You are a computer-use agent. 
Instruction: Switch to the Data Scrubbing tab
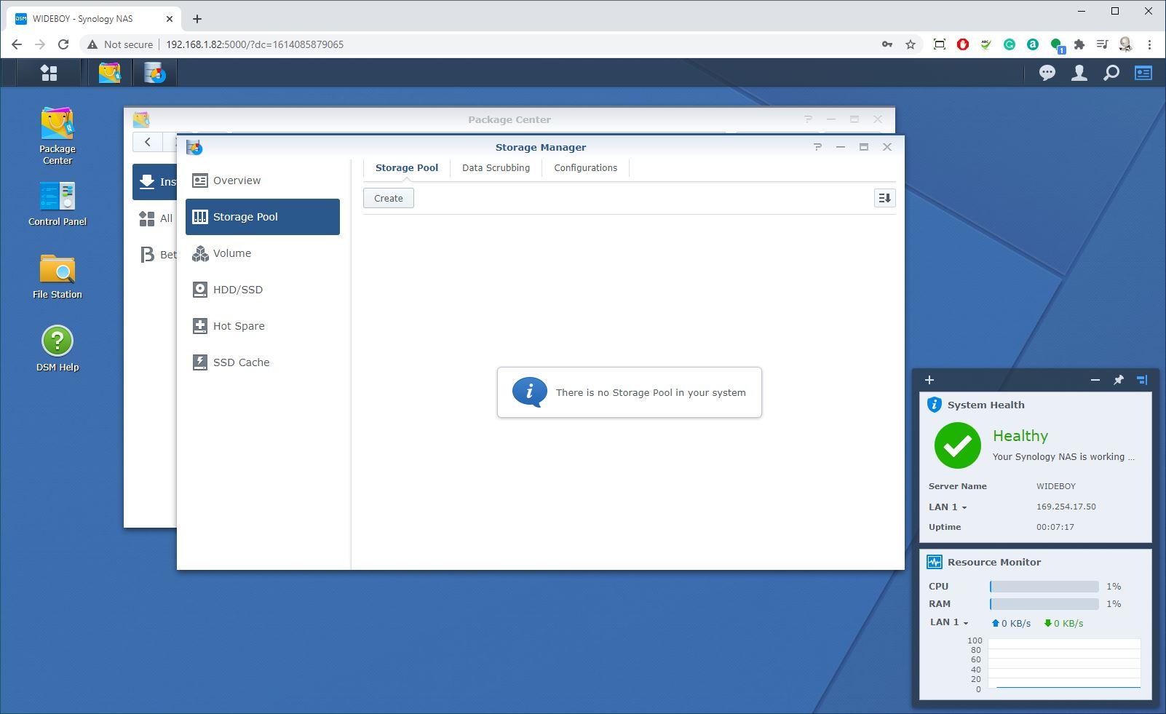pyautogui.click(x=496, y=168)
